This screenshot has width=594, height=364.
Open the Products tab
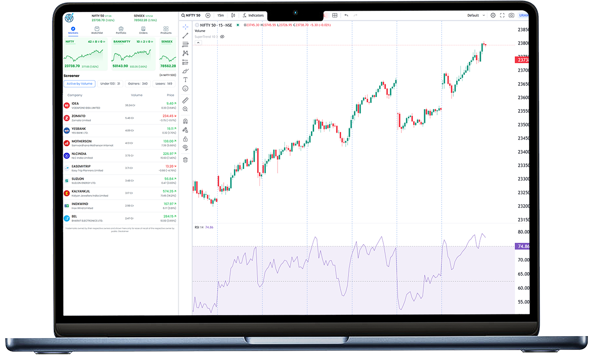(x=166, y=31)
